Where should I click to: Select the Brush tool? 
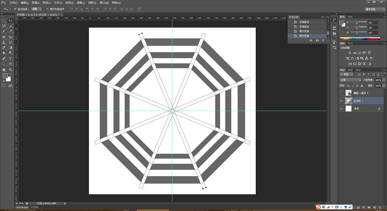pos(11,37)
